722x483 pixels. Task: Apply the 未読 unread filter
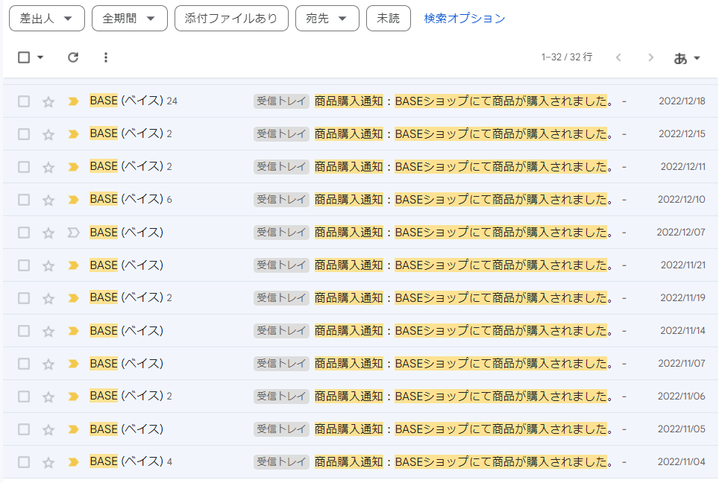388,19
